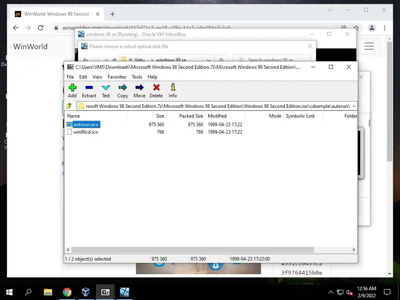Sort by the Name column header
This screenshot has height=300, width=400.
pyautogui.click(x=96, y=116)
